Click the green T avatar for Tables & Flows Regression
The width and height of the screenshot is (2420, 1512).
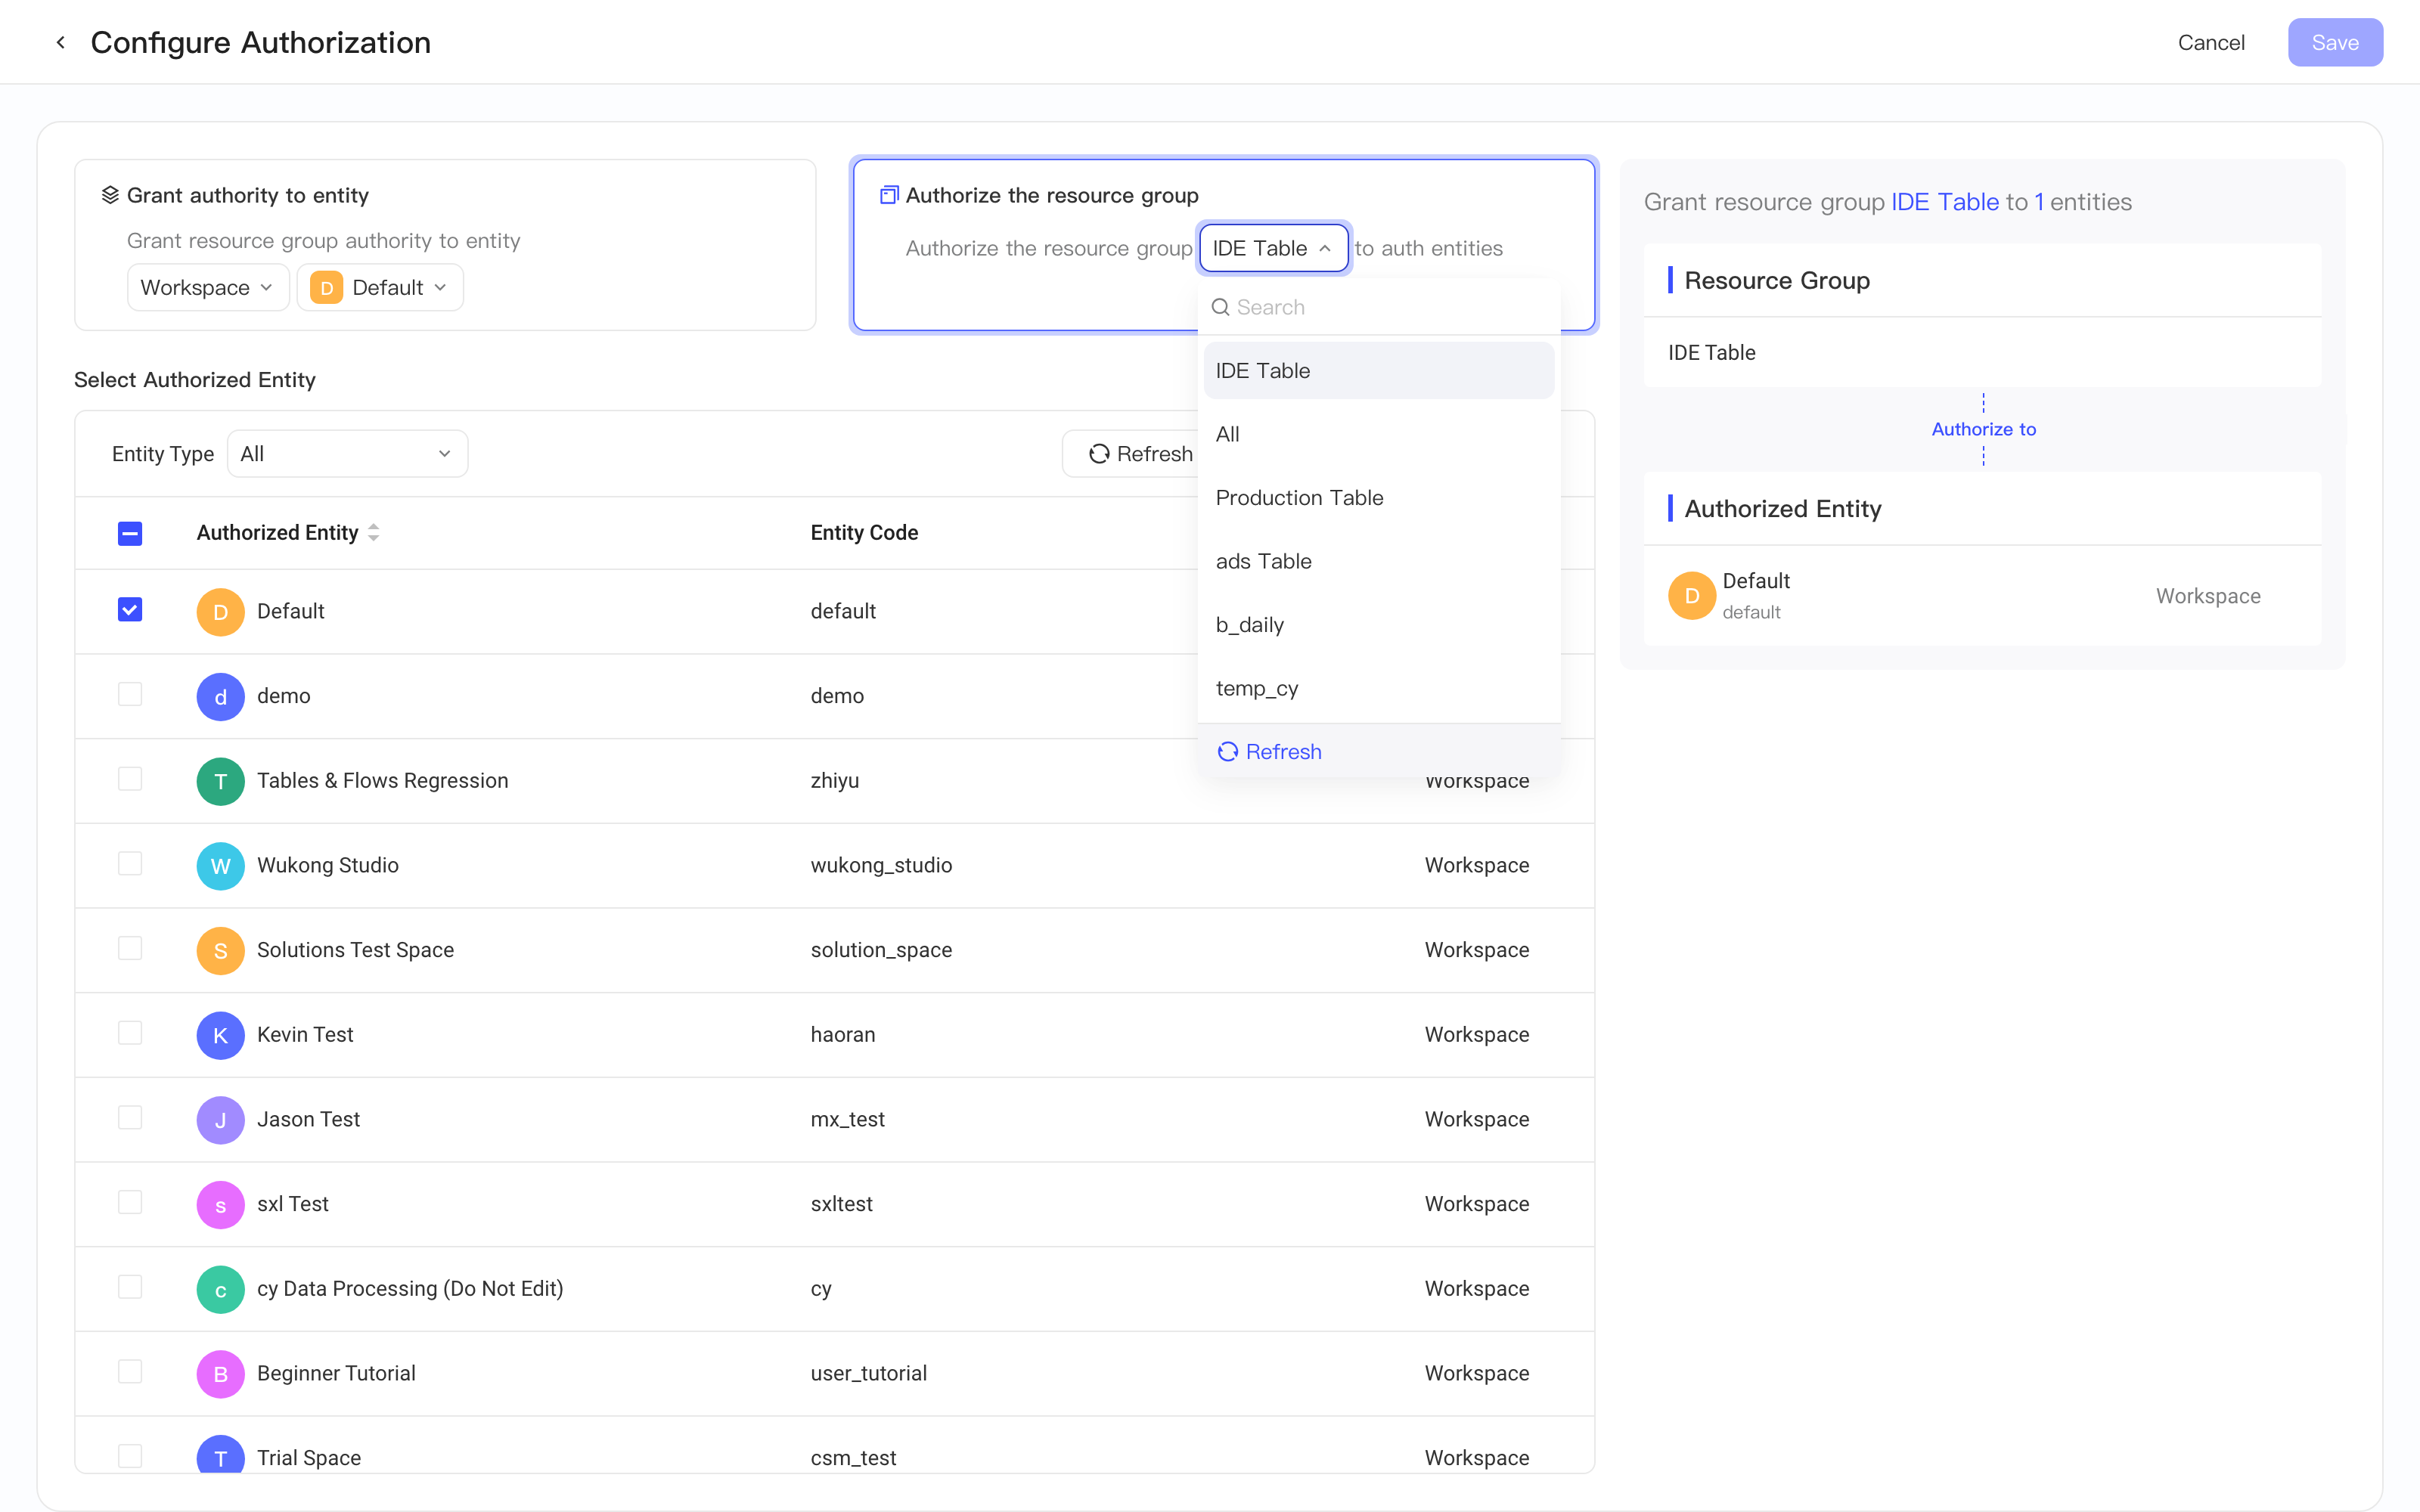tap(220, 781)
